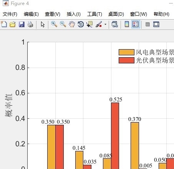Select the 光伏典型场景 legend label
Image resolution: width=174 pixels, height=169 pixels.
coord(155,60)
